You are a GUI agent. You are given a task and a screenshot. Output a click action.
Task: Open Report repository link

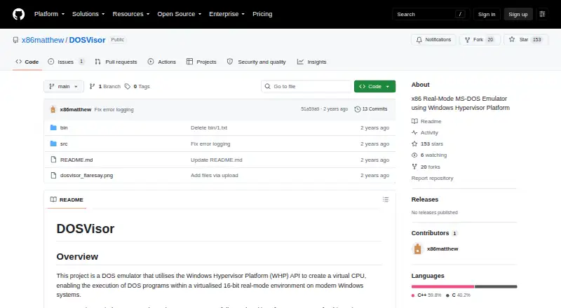(432, 178)
